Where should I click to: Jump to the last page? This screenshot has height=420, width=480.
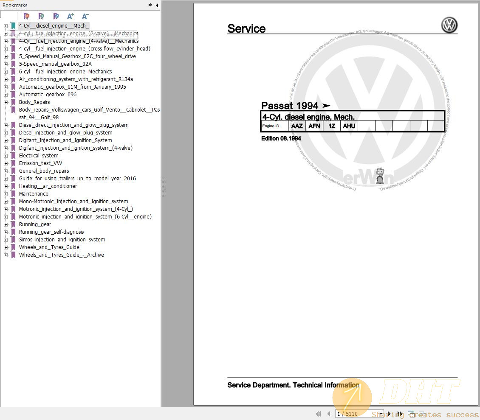point(400,414)
